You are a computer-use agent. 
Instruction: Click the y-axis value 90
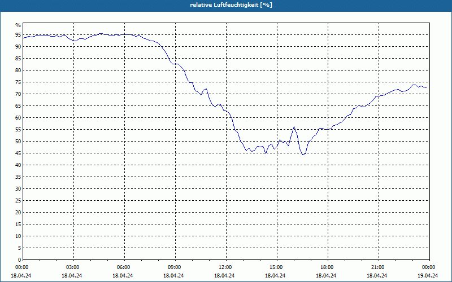[x=18, y=47]
